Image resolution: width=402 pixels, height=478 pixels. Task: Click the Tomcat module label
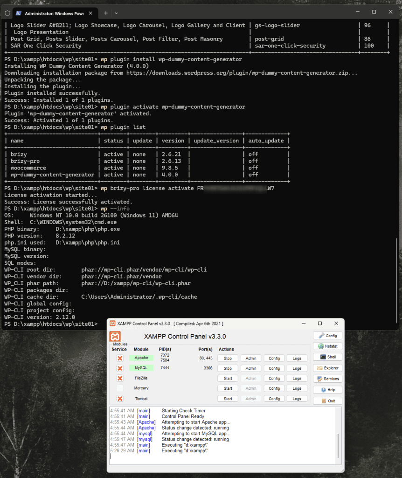(x=141, y=399)
